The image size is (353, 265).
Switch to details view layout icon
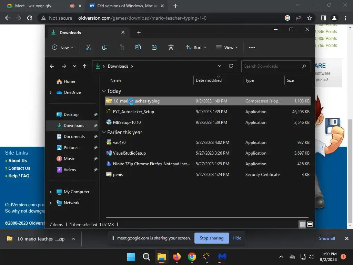(x=302, y=224)
